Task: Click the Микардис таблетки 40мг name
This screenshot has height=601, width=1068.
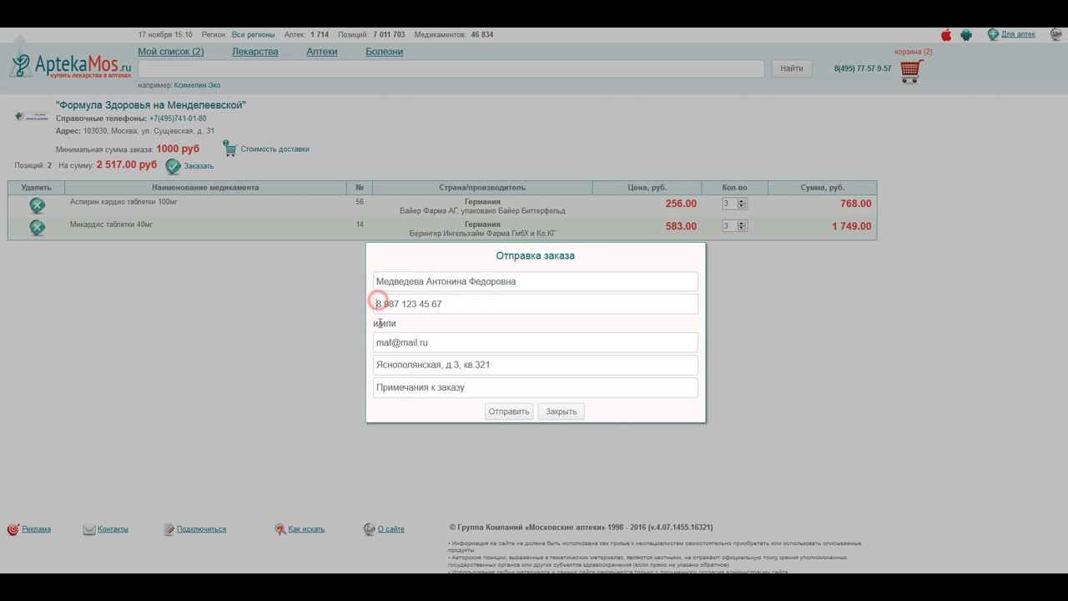Action: [x=111, y=225]
